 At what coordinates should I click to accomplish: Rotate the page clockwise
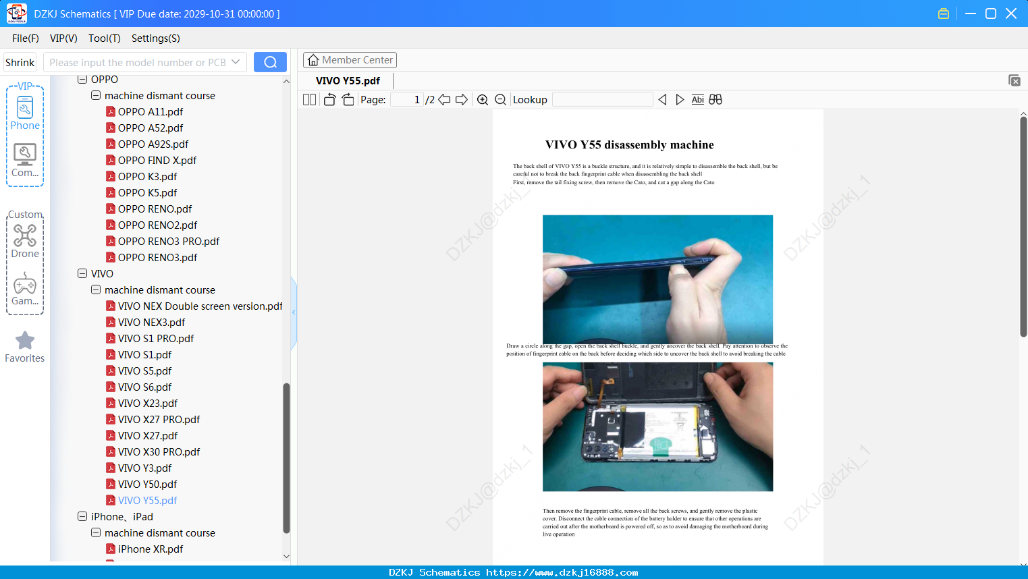pos(348,100)
